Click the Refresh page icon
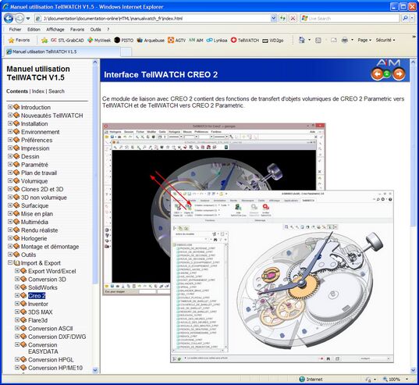 click(282, 19)
